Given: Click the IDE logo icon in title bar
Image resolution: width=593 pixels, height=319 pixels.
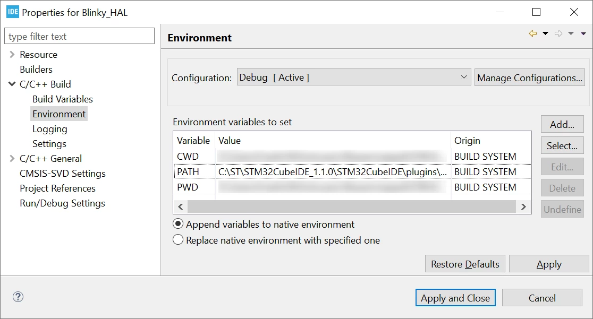Looking at the screenshot, I should 13,12.
